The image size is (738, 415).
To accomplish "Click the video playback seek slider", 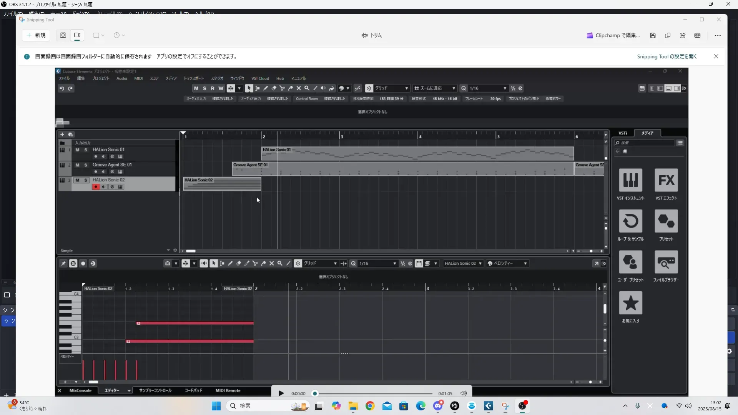I will point(373,393).
